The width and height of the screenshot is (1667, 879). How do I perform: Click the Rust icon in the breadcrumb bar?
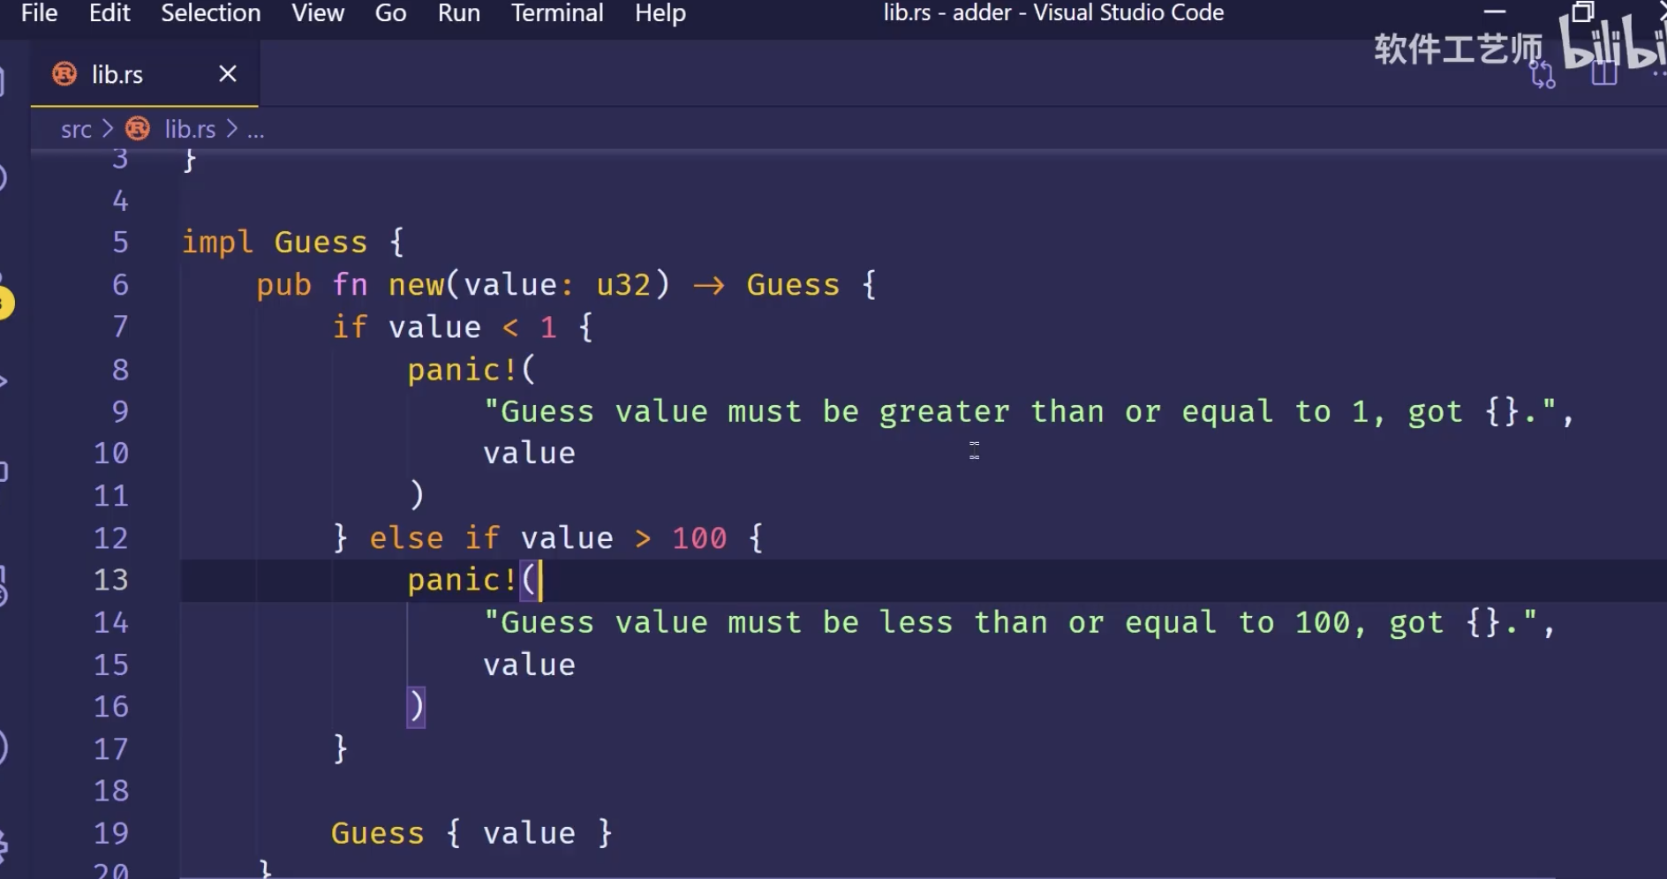[138, 129]
